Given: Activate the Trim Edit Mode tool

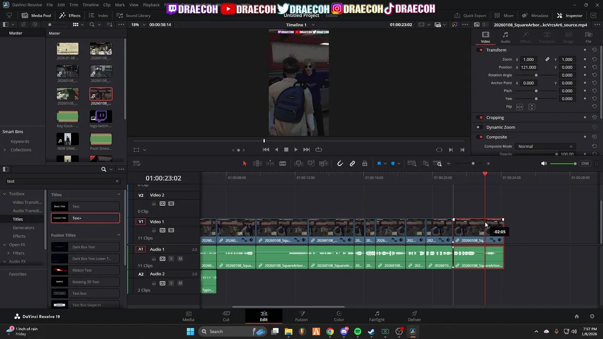Looking at the screenshot, I should (x=257, y=163).
